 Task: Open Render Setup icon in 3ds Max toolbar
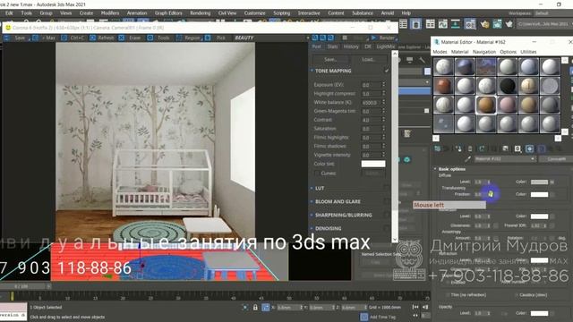(470, 24)
